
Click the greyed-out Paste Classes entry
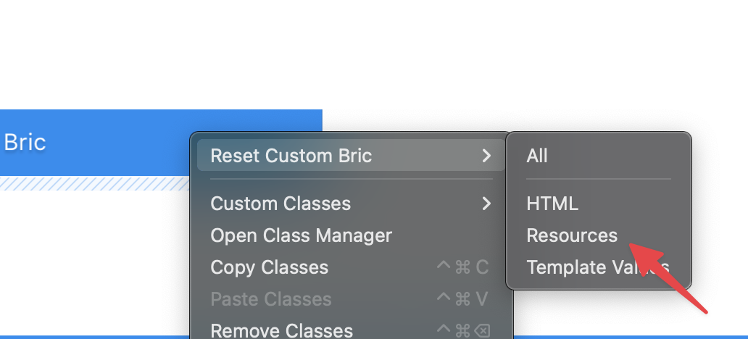tap(270, 299)
